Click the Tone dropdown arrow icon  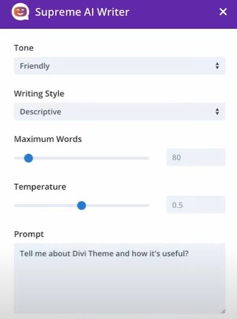click(217, 66)
